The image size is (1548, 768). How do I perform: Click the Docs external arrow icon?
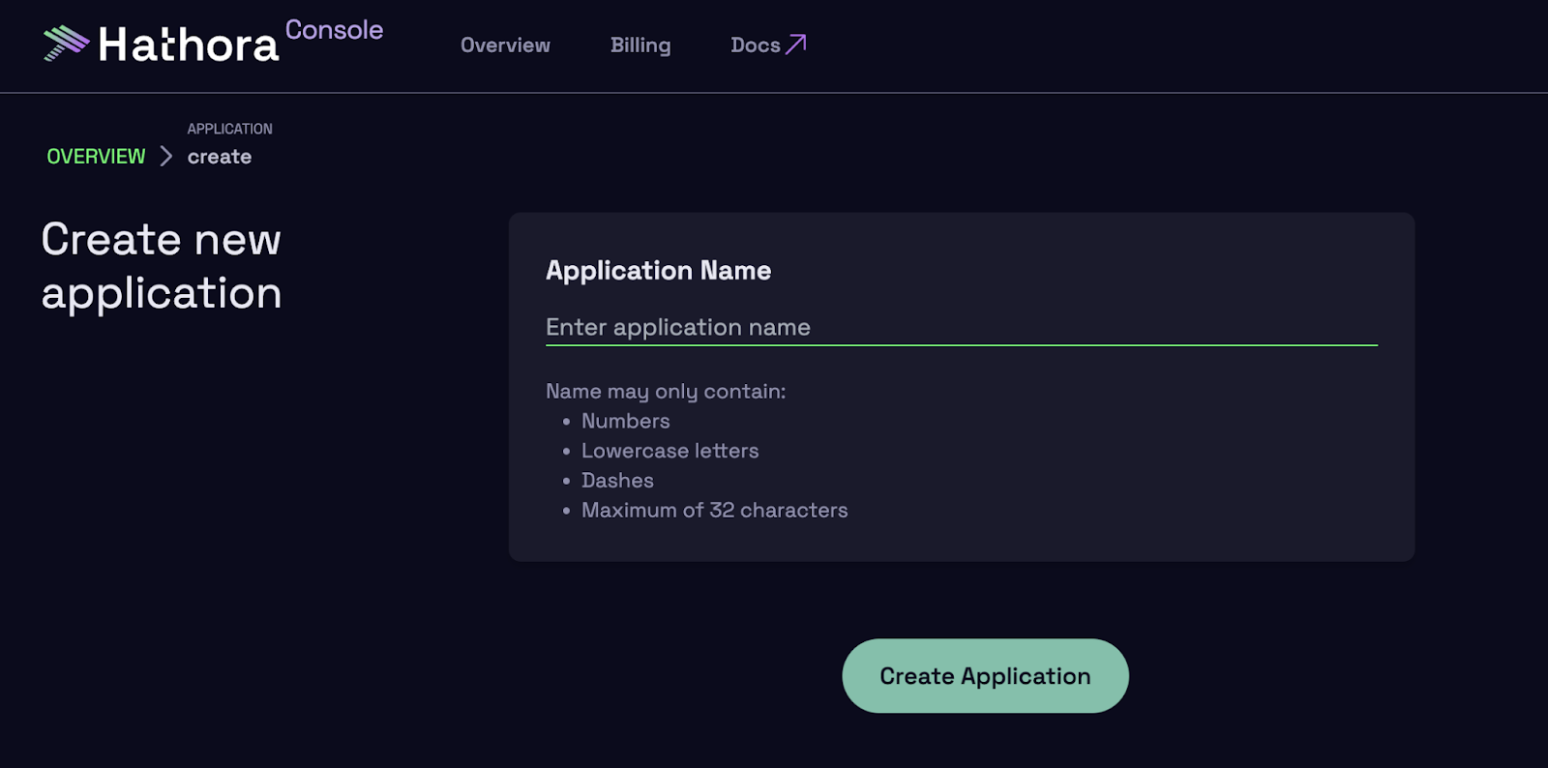point(795,44)
